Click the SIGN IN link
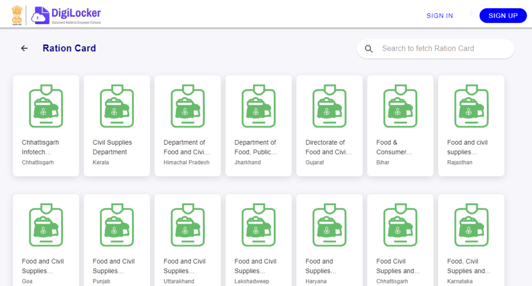The image size is (532, 286). 440,16
